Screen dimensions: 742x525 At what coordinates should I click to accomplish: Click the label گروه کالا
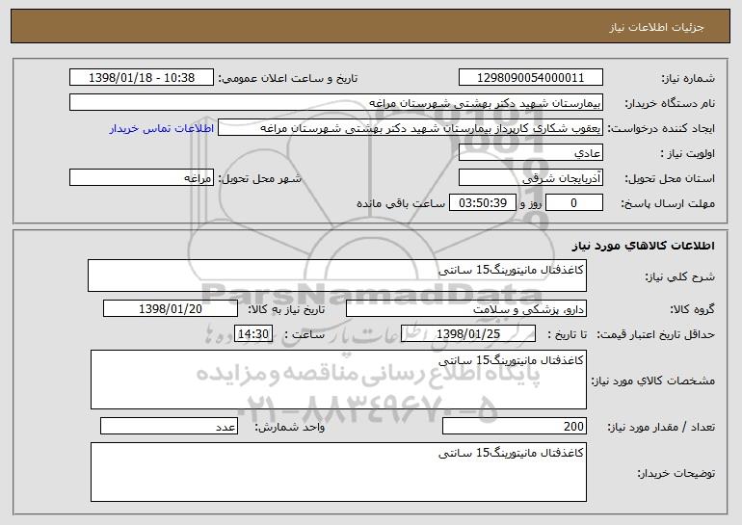pos(692,310)
